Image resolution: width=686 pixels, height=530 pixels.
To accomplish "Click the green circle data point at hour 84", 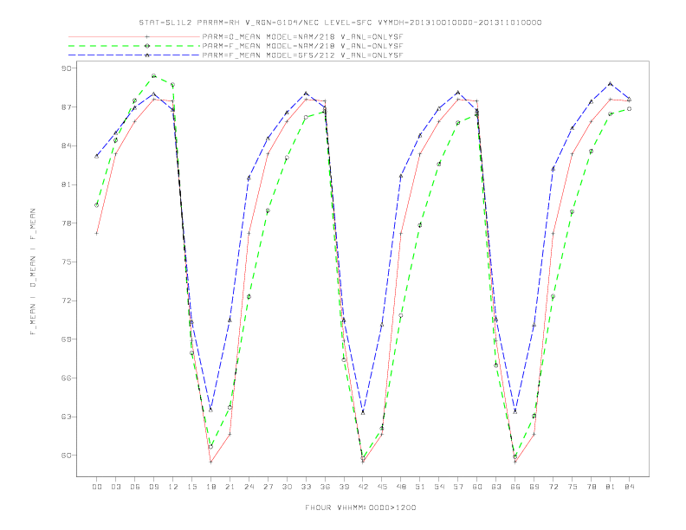I will (630, 109).
